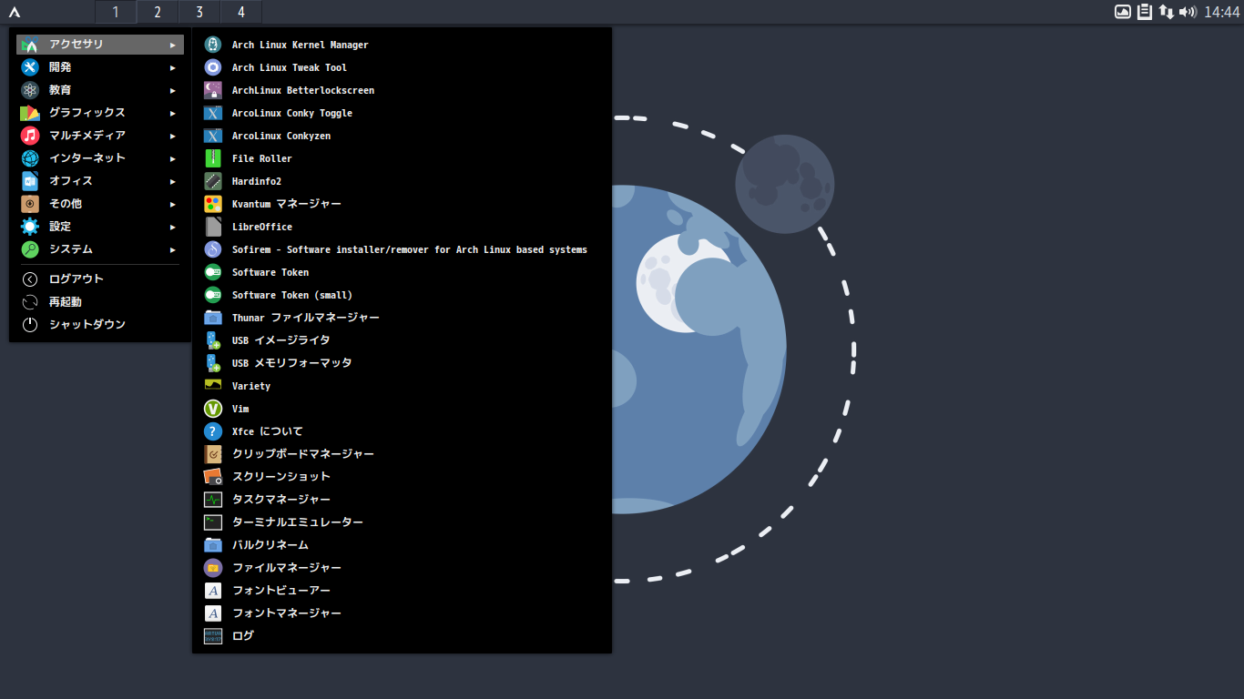Expand the オフィス submenu arrow
The width and height of the screenshot is (1244, 699).
(173, 181)
